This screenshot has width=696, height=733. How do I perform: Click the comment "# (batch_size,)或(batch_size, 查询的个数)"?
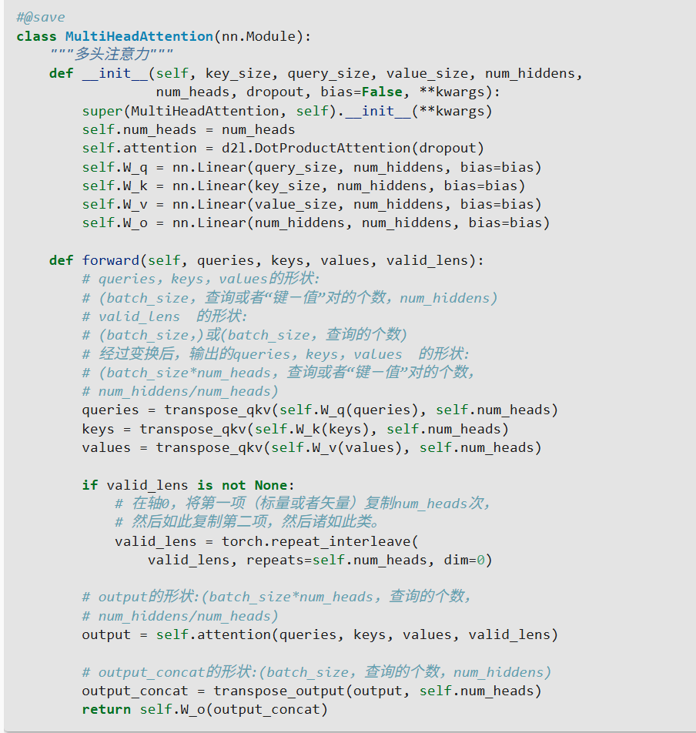(x=245, y=335)
